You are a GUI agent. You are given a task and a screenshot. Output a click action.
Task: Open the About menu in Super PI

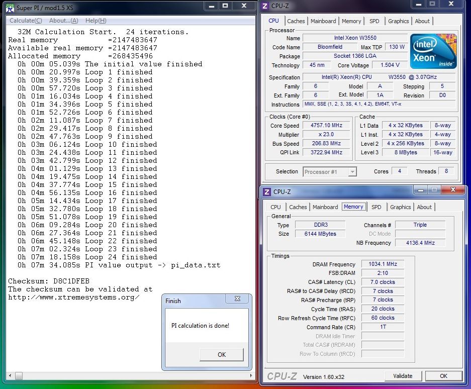(64, 21)
